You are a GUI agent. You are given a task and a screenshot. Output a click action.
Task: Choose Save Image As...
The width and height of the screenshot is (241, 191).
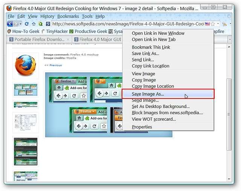tap(168, 94)
